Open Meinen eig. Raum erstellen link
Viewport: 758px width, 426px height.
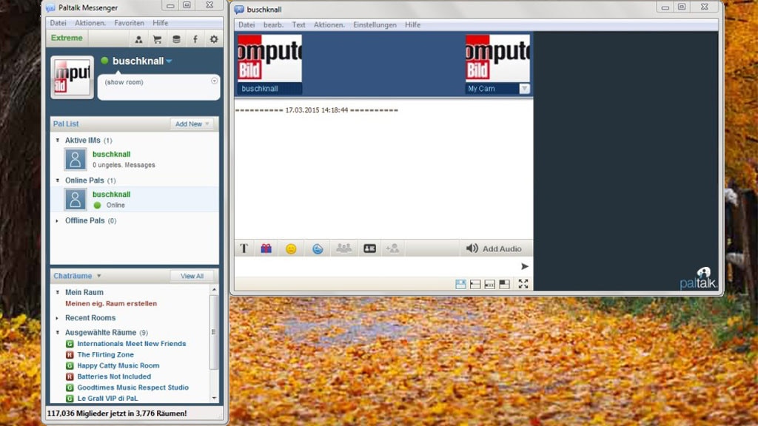(x=111, y=303)
